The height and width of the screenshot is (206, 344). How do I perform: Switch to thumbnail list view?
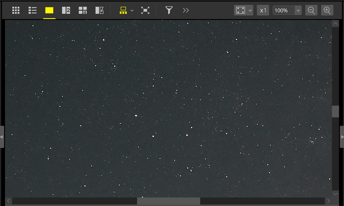[x=32, y=11]
